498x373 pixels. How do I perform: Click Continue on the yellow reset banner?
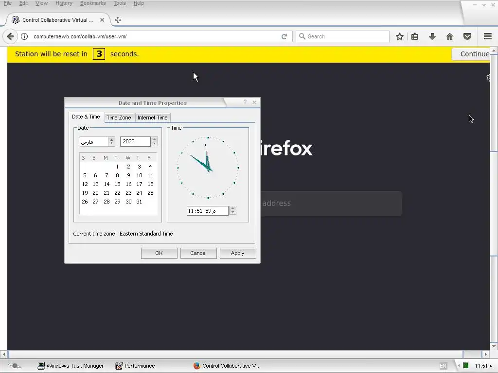pyautogui.click(x=471, y=54)
